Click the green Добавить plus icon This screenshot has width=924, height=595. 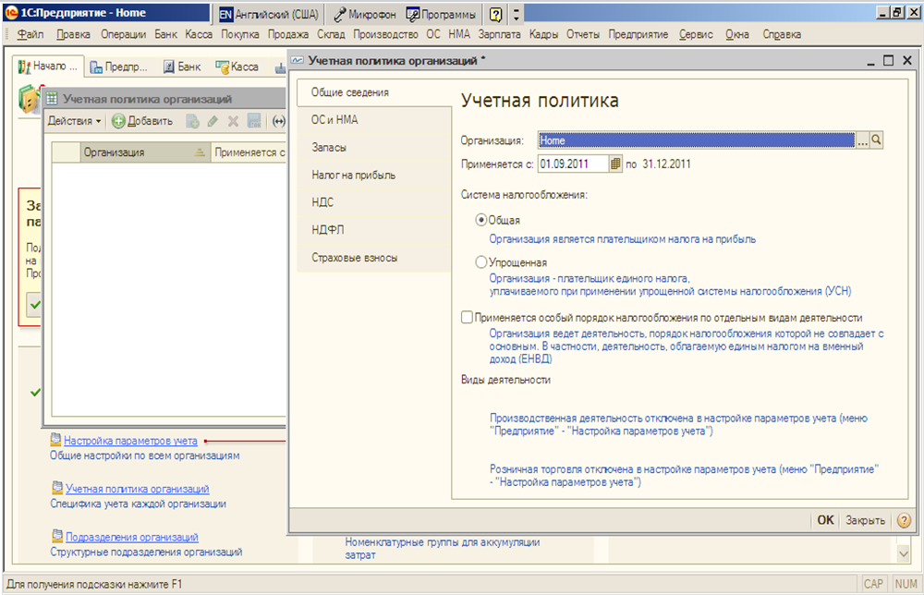point(118,121)
